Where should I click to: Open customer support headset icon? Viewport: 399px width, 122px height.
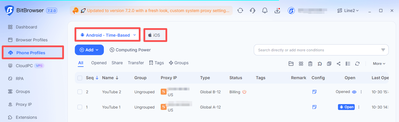pos(252,11)
